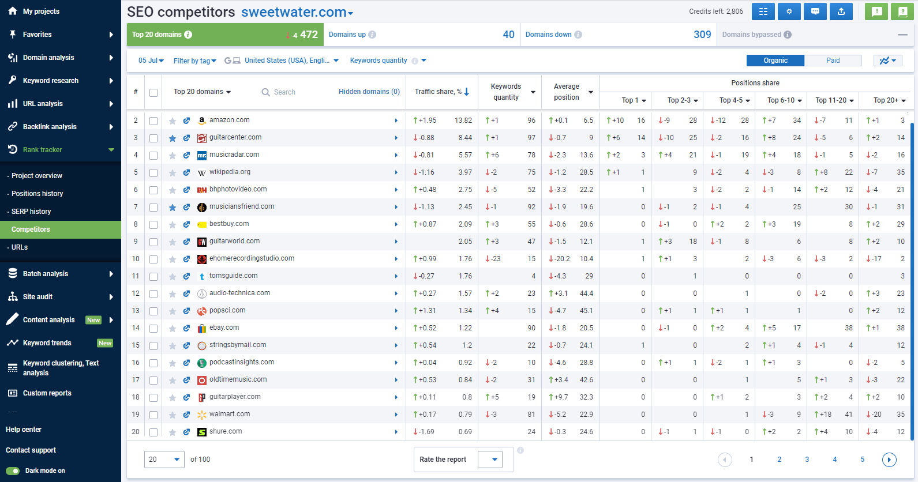Open the Average position column dropdown
This screenshot has height=482, width=918.
pyautogui.click(x=591, y=92)
